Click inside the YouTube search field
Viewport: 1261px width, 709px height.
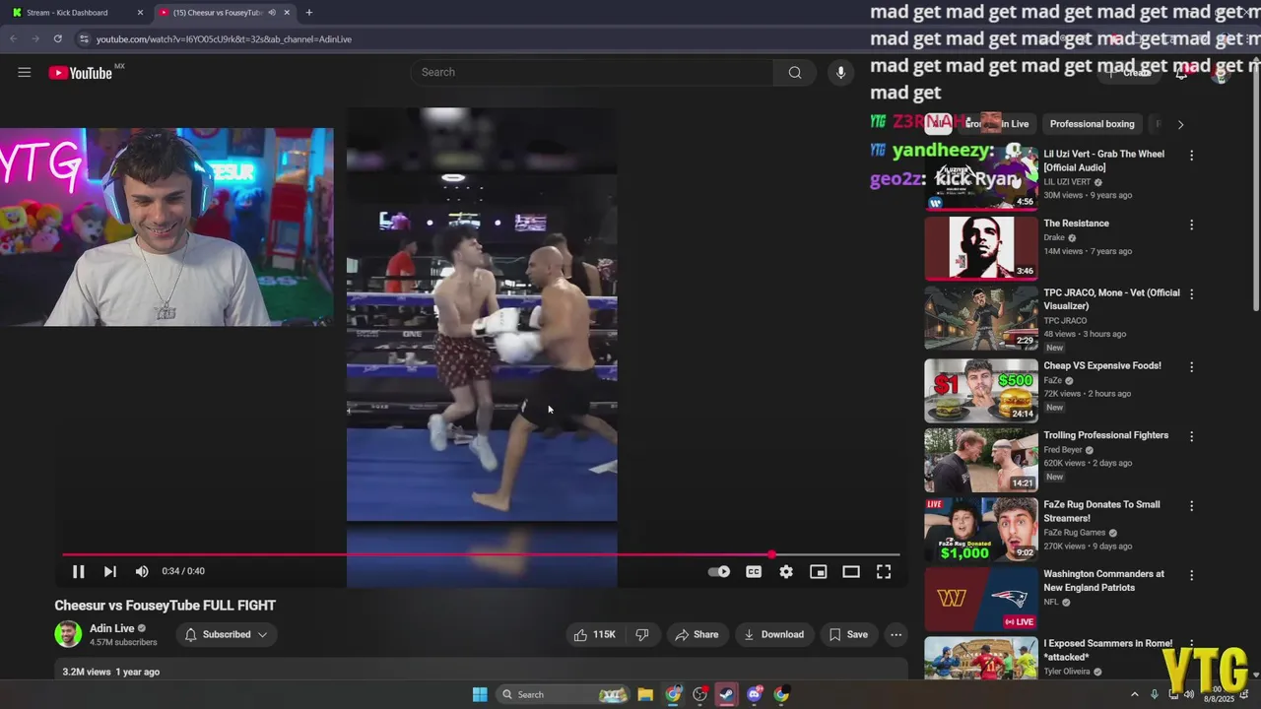591,72
